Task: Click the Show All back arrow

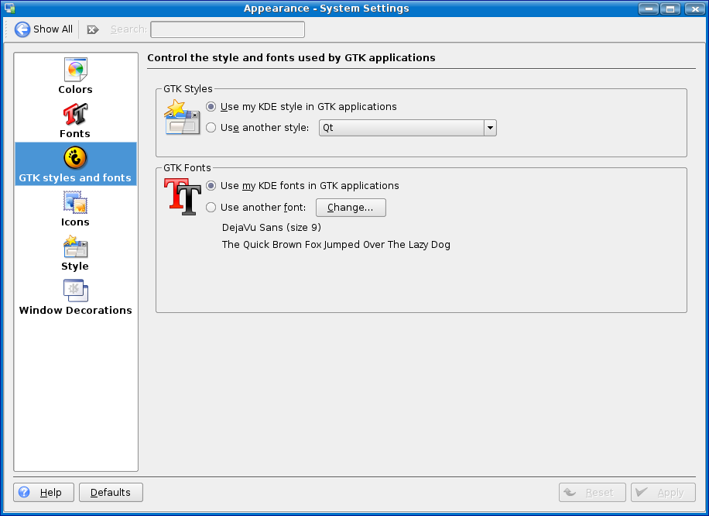Action: coord(22,29)
